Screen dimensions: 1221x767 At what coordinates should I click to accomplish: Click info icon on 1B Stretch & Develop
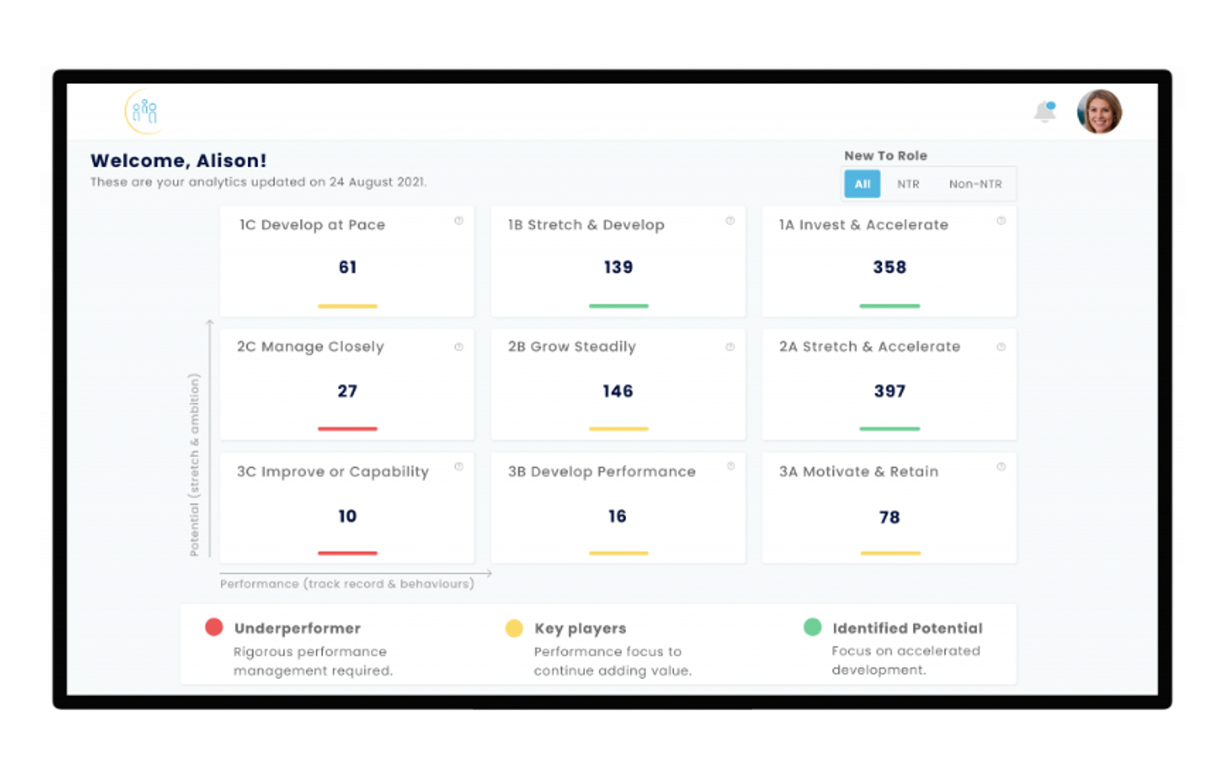click(730, 221)
